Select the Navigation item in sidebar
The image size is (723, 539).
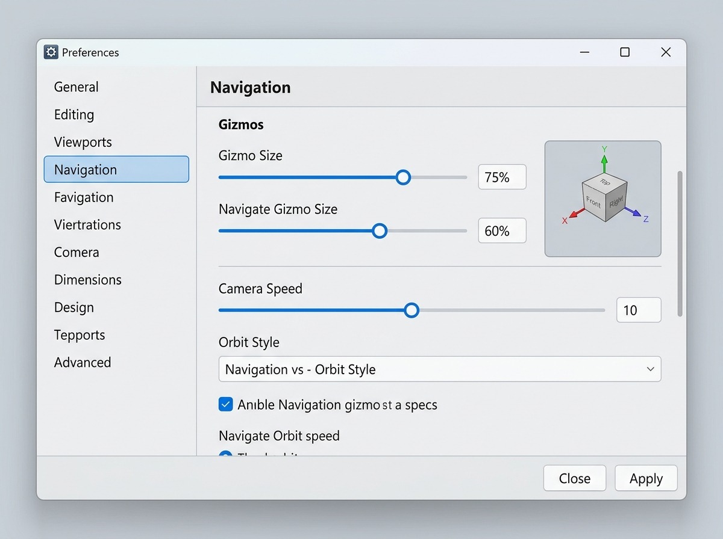(116, 169)
